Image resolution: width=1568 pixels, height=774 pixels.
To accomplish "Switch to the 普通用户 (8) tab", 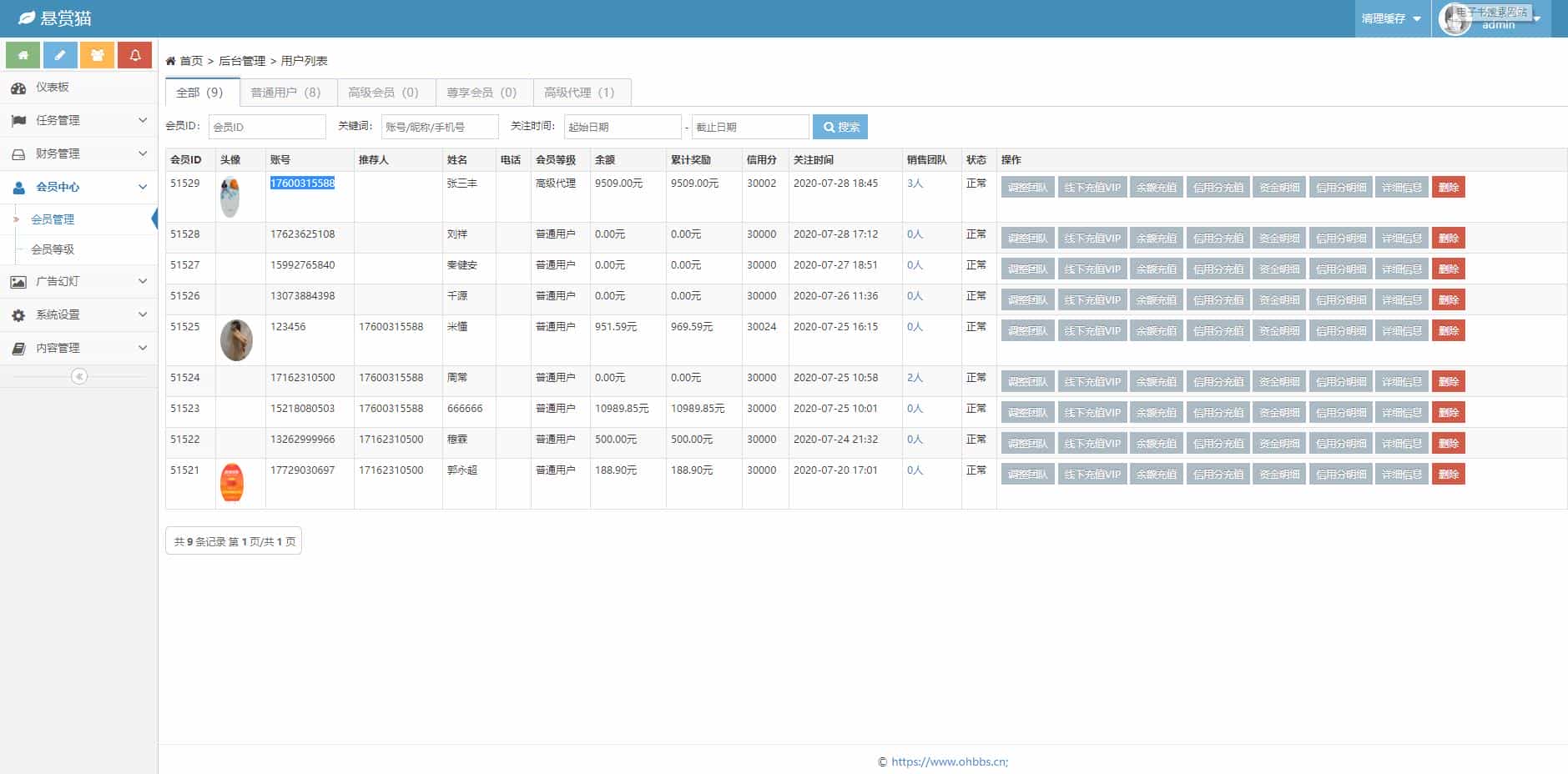I will click(286, 93).
